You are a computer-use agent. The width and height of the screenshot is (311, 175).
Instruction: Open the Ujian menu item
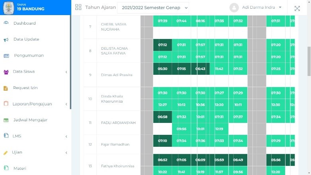coord(17,152)
